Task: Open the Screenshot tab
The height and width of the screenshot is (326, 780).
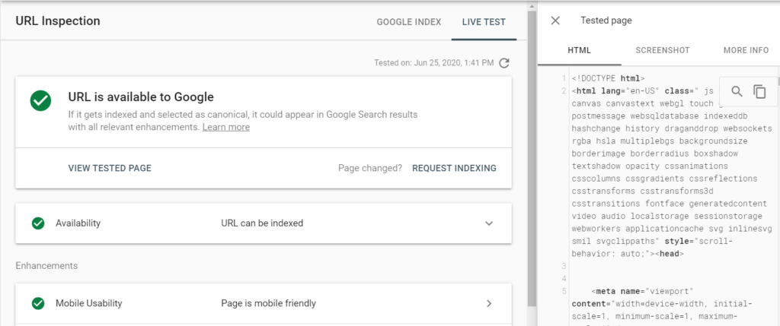Action: tap(663, 50)
